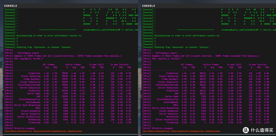Click 'Server Send Networking' label in left console
This screenshot has width=276, height=136.
(x=27, y=105)
